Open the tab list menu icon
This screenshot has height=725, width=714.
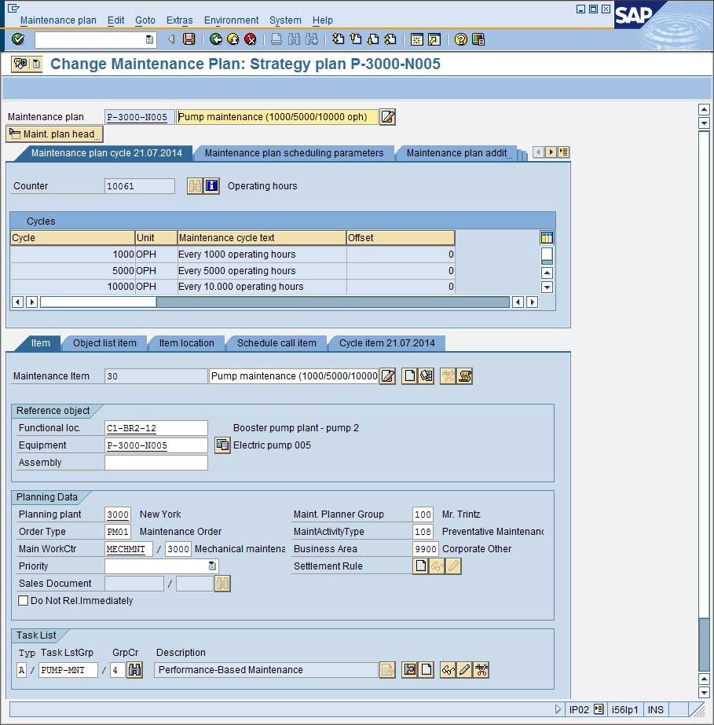(x=563, y=152)
